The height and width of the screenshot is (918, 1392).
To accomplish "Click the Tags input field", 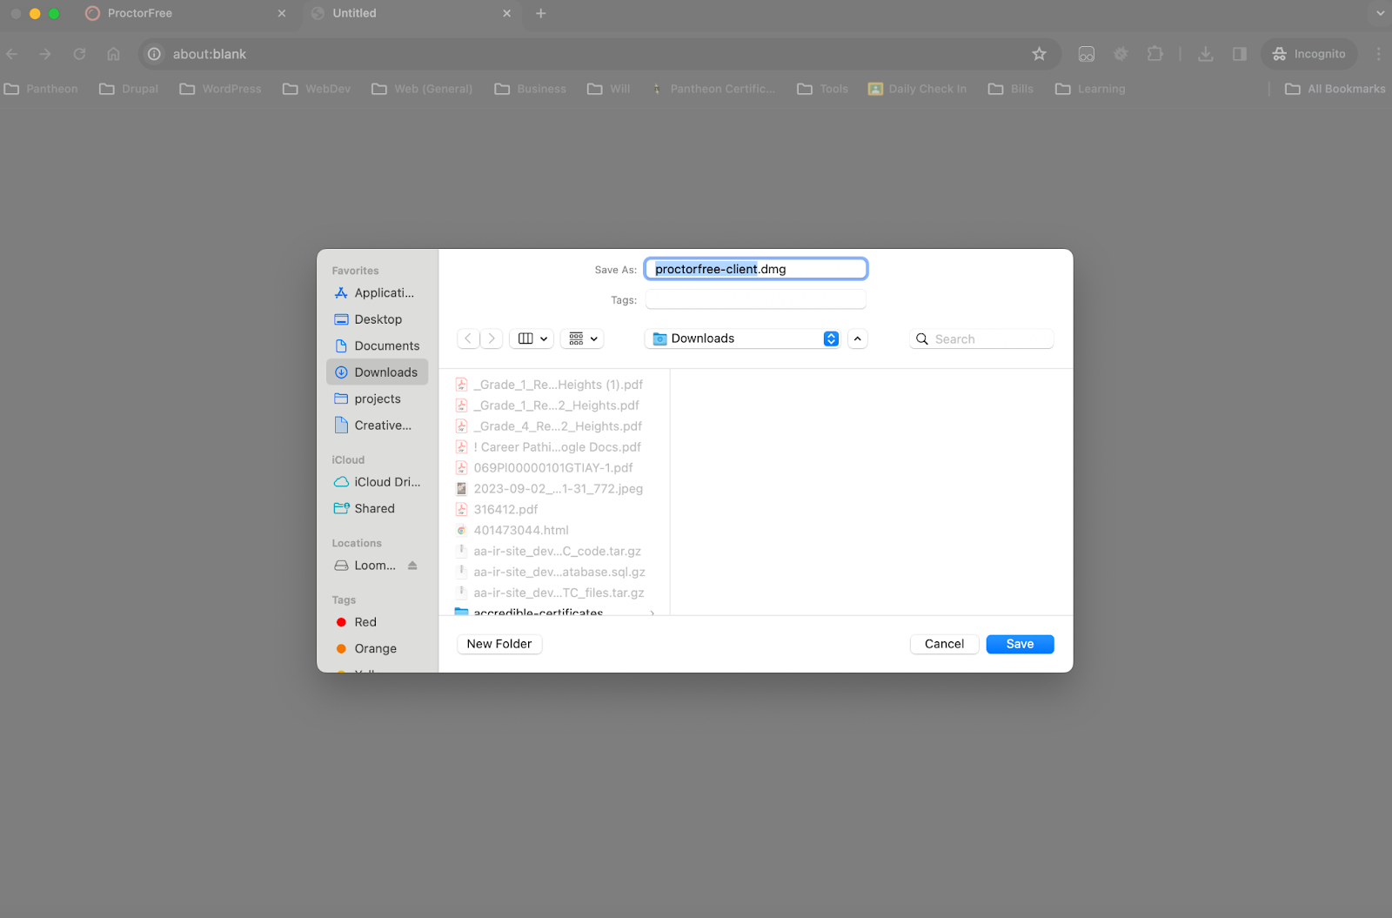I will pos(755,300).
